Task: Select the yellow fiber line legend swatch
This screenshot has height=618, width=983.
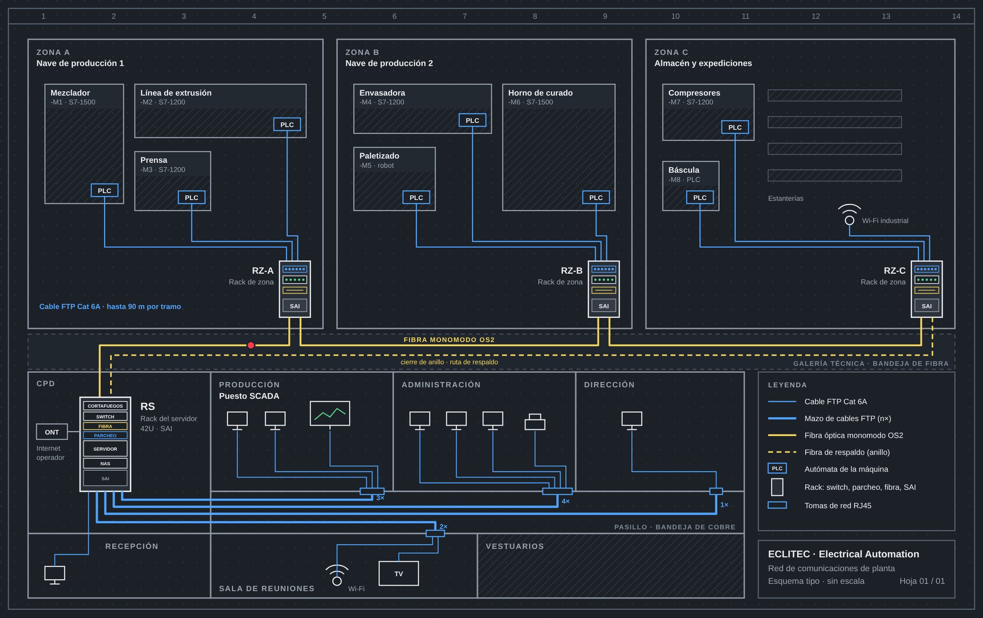Action: (782, 435)
